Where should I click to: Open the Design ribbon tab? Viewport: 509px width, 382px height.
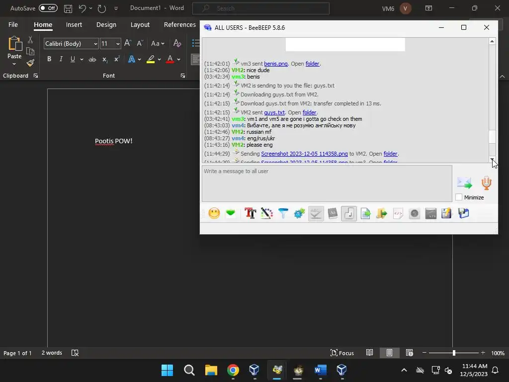(x=106, y=25)
